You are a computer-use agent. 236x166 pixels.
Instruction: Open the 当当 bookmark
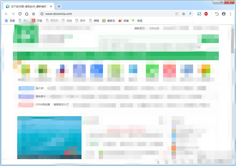point(67,21)
